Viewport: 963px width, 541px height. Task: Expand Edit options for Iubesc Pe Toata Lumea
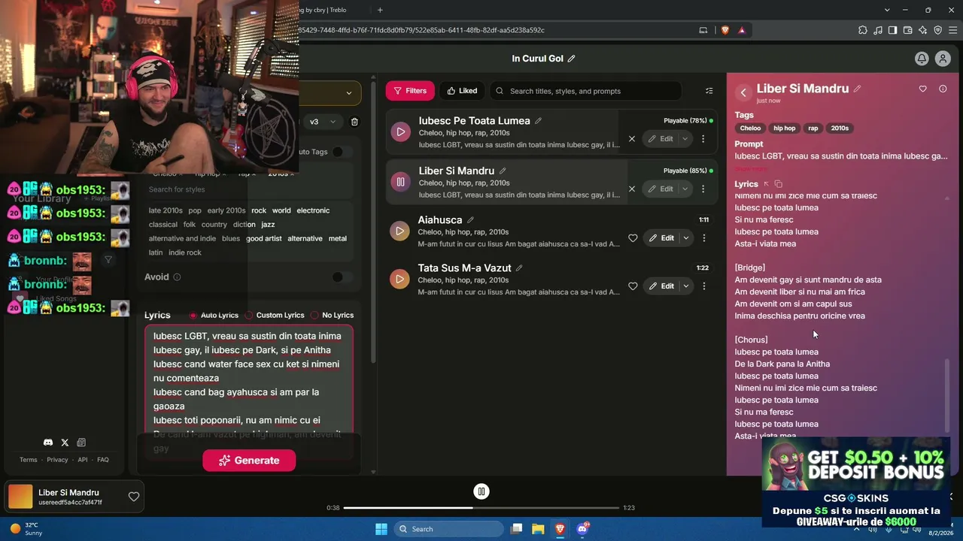click(x=685, y=139)
